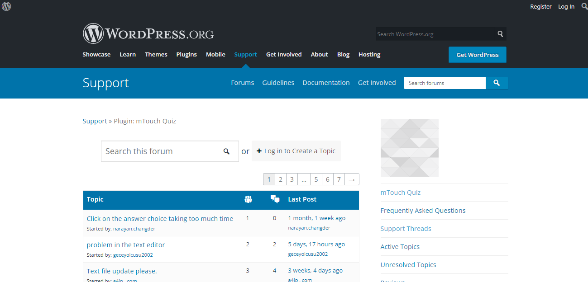This screenshot has width=588, height=282.
Task: Open Forums in the Support submenu
Action: (243, 83)
